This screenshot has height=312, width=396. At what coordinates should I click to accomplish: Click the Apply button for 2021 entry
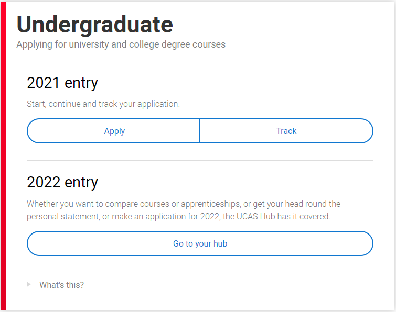(x=114, y=131)
